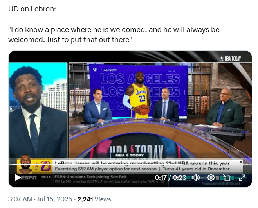Click the 0:17 / 0:23 time display
The width and height of the screenshot is (258, 208).
(x=170, y=178)
